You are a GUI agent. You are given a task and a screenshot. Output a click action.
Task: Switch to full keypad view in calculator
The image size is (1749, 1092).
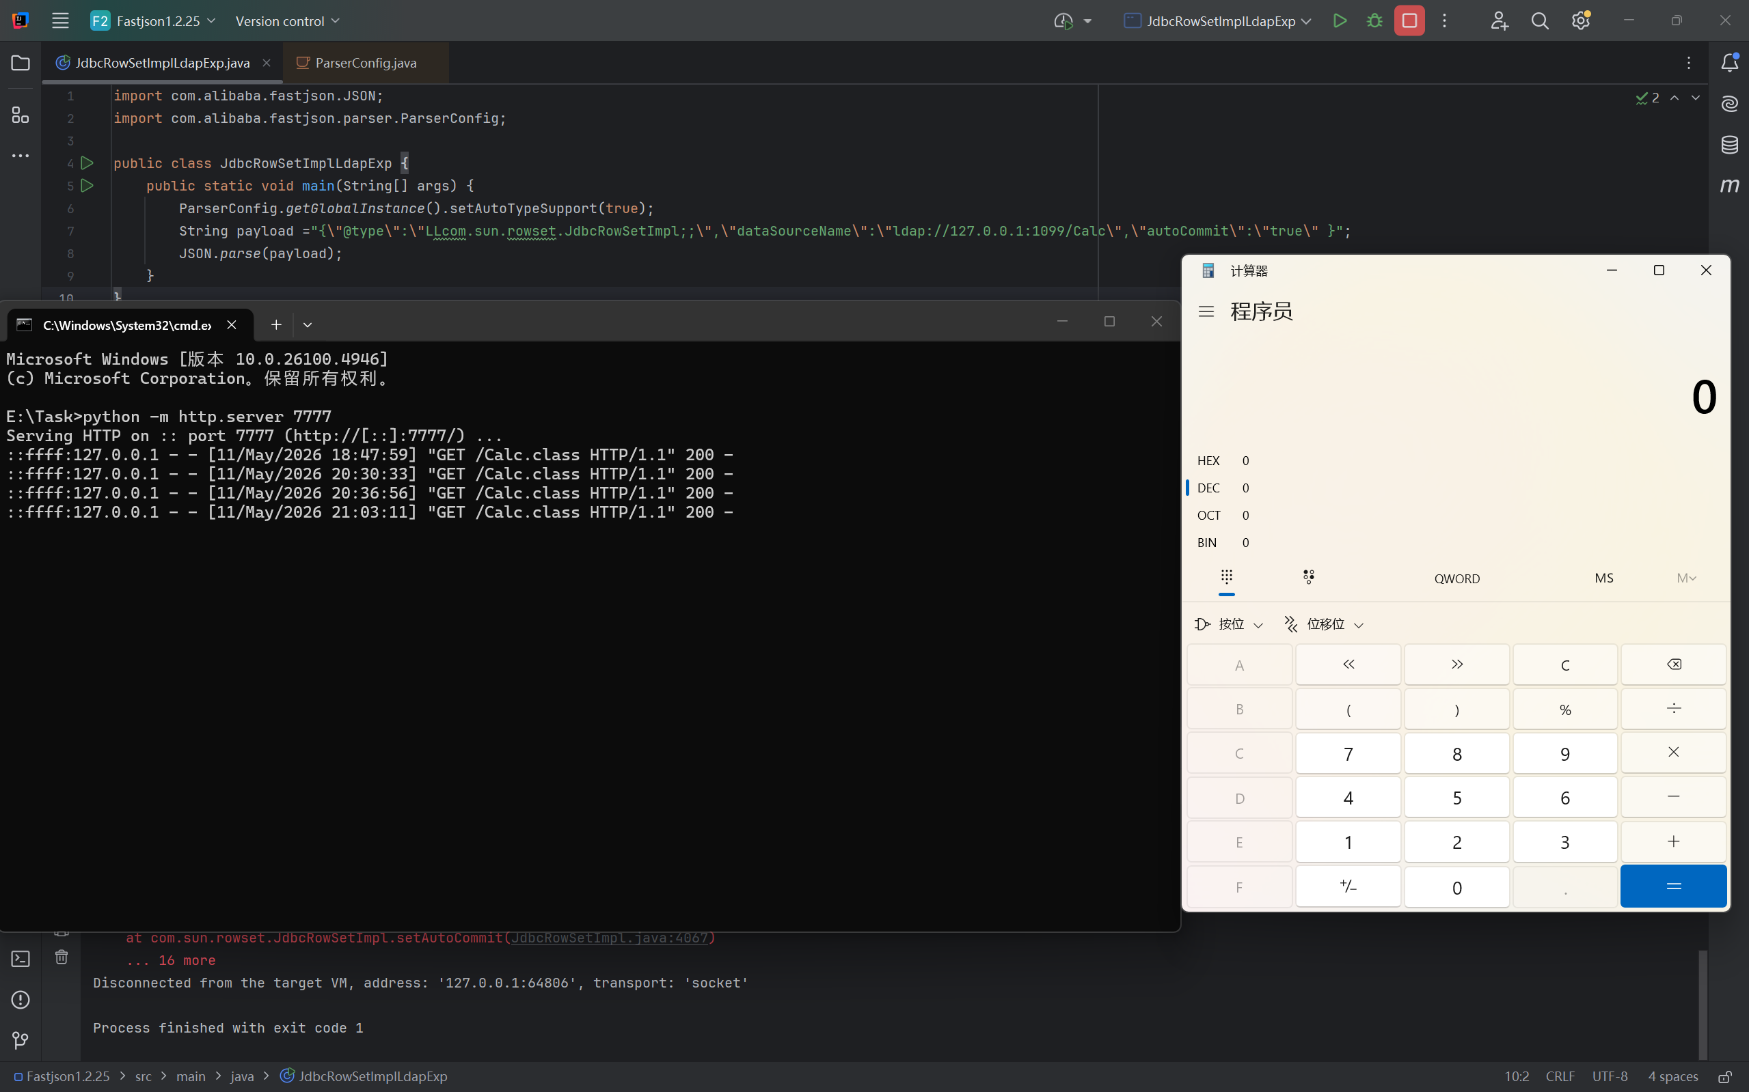1226,578
